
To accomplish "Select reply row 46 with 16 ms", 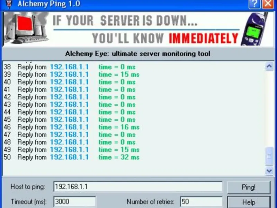I will click(x=72, y=127).
